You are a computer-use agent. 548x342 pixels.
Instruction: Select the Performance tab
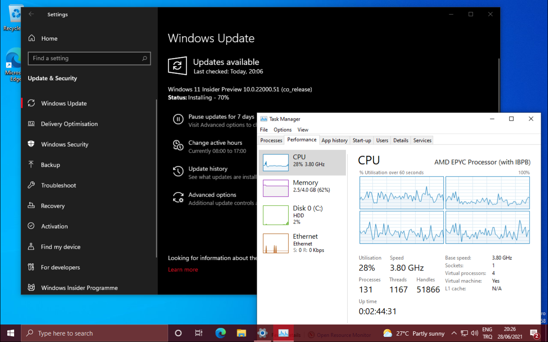pyautogui.click(x=302, y=140)
